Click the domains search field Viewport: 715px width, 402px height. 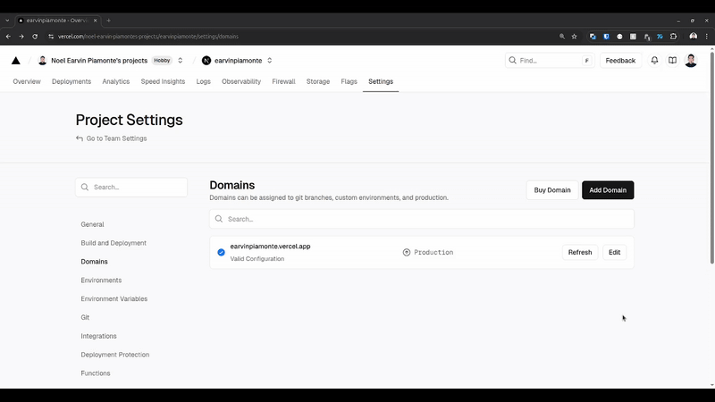[x=422, y=219]
